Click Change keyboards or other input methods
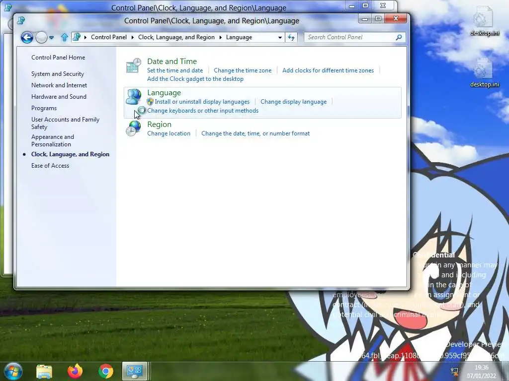The height and width of the screenshot is (381, 509). [203, 111]
